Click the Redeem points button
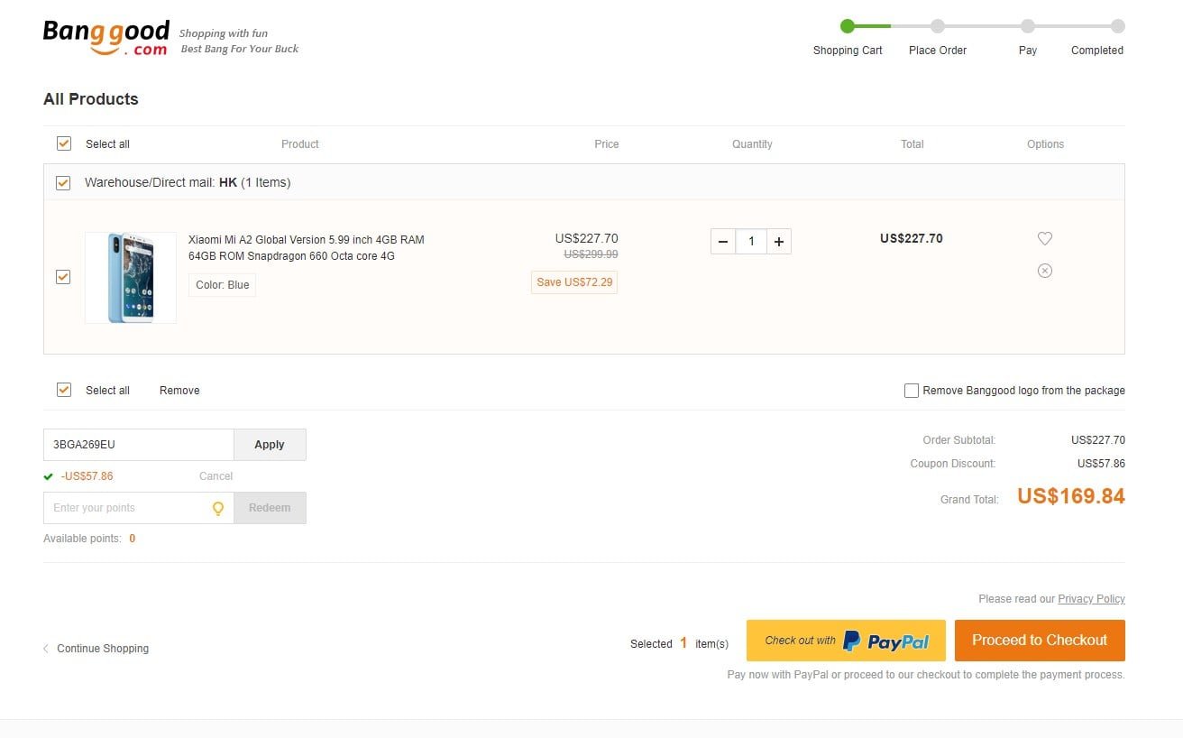This screenshot has height=738, width=1183. pos(270,508)
